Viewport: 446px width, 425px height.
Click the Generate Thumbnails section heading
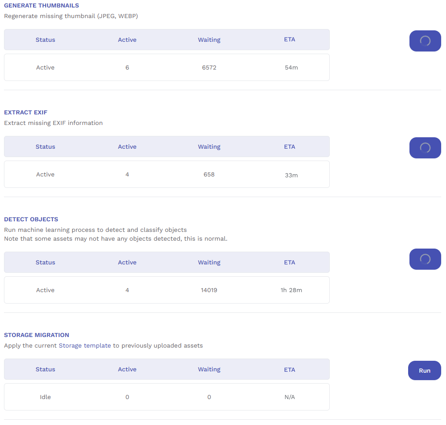(x=41, y=5)
